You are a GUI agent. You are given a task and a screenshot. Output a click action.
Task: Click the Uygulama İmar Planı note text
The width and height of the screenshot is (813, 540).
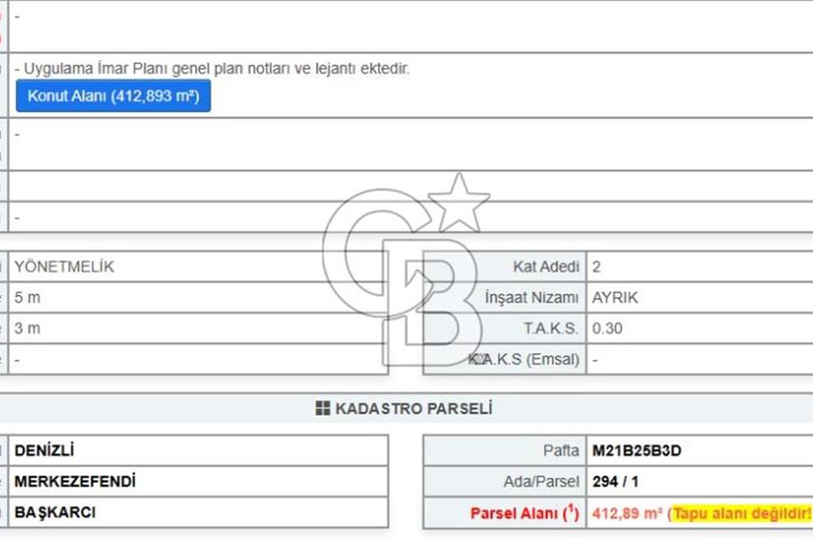[216, 69]
